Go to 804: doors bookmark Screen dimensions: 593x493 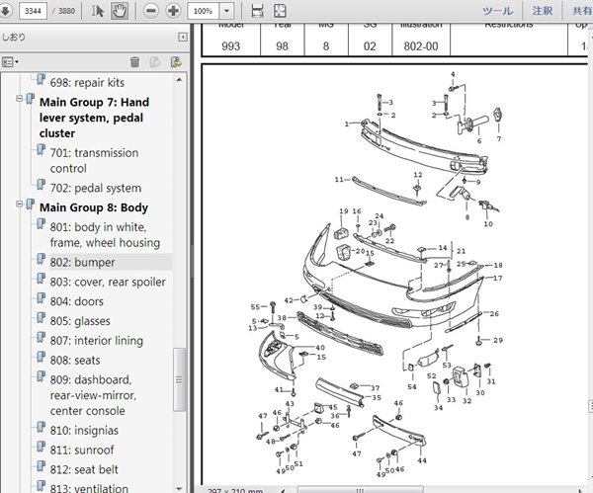coord(77,301)
